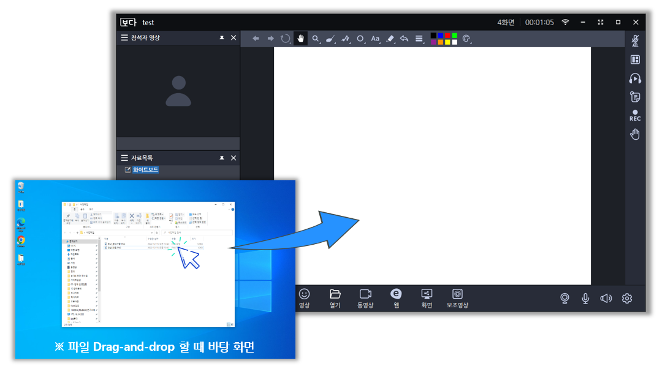Click the white whiteboard canvas

tap(432, 166)
